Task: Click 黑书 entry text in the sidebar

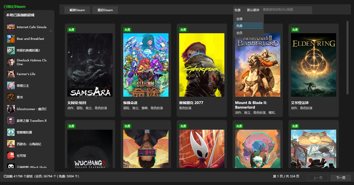Action: pyautogui.click(x=20, y=97)
